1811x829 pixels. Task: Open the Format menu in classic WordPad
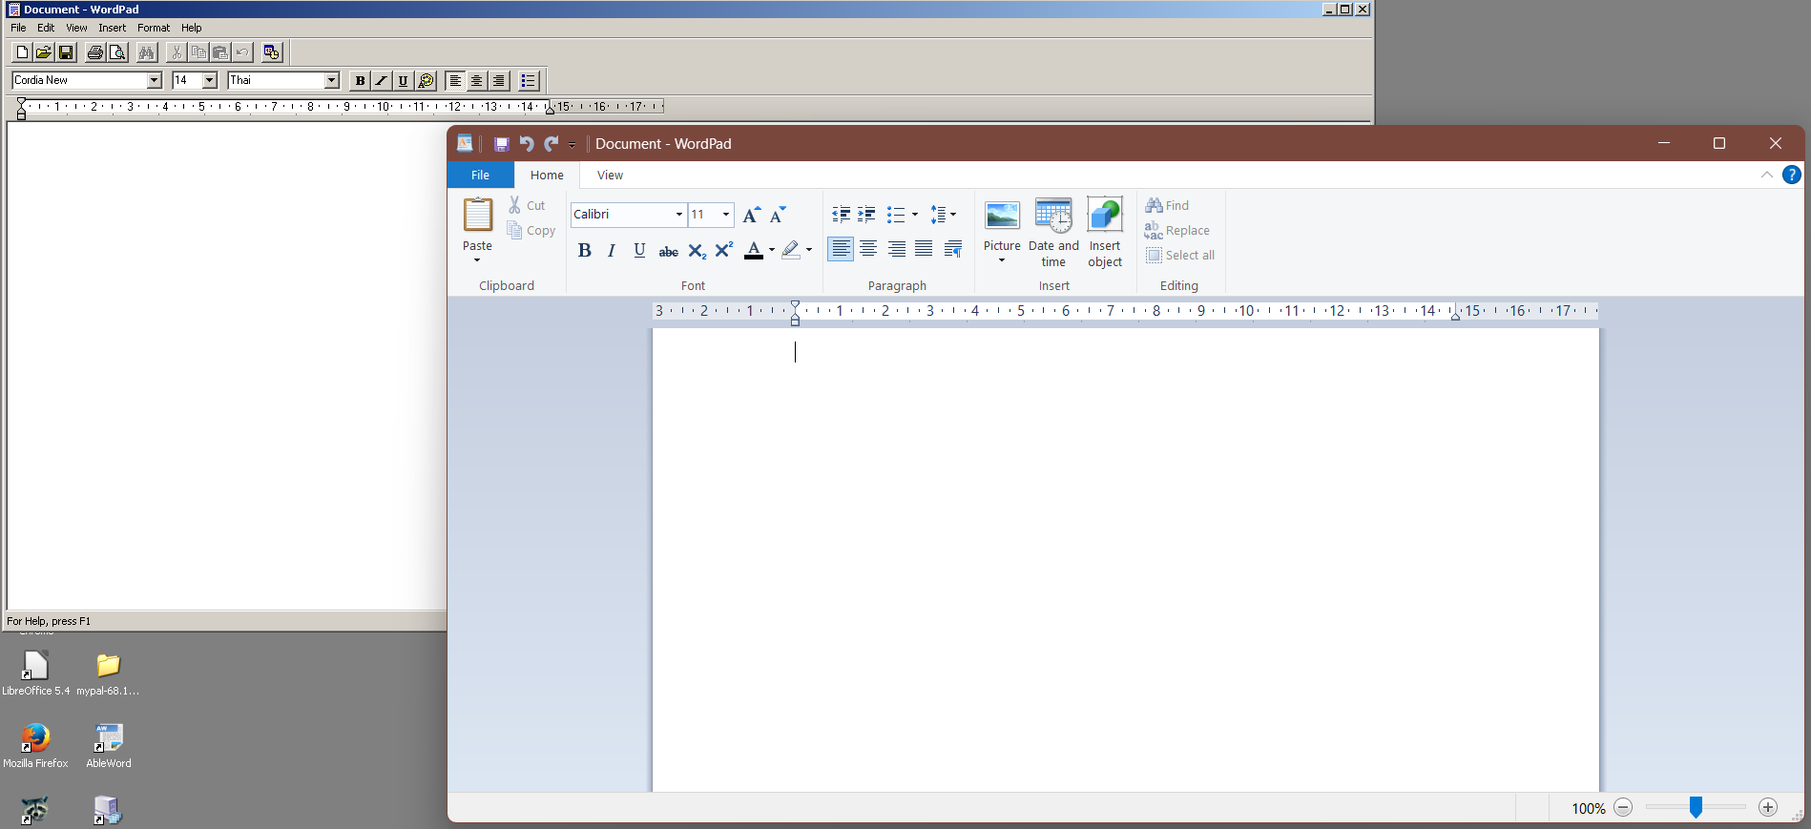coord(153,28)
